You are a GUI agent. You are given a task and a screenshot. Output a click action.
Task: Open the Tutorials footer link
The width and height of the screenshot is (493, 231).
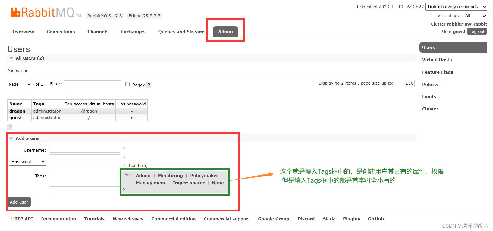(x=95, y=219)
